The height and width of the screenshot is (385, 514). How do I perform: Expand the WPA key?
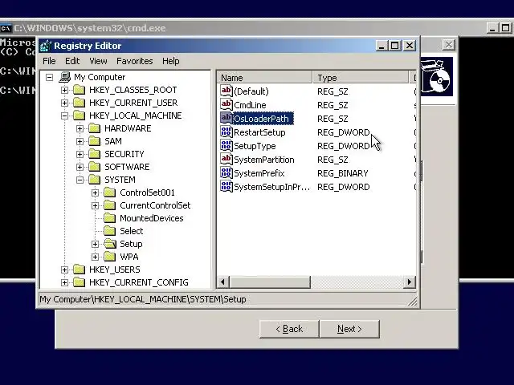[95, 257]
